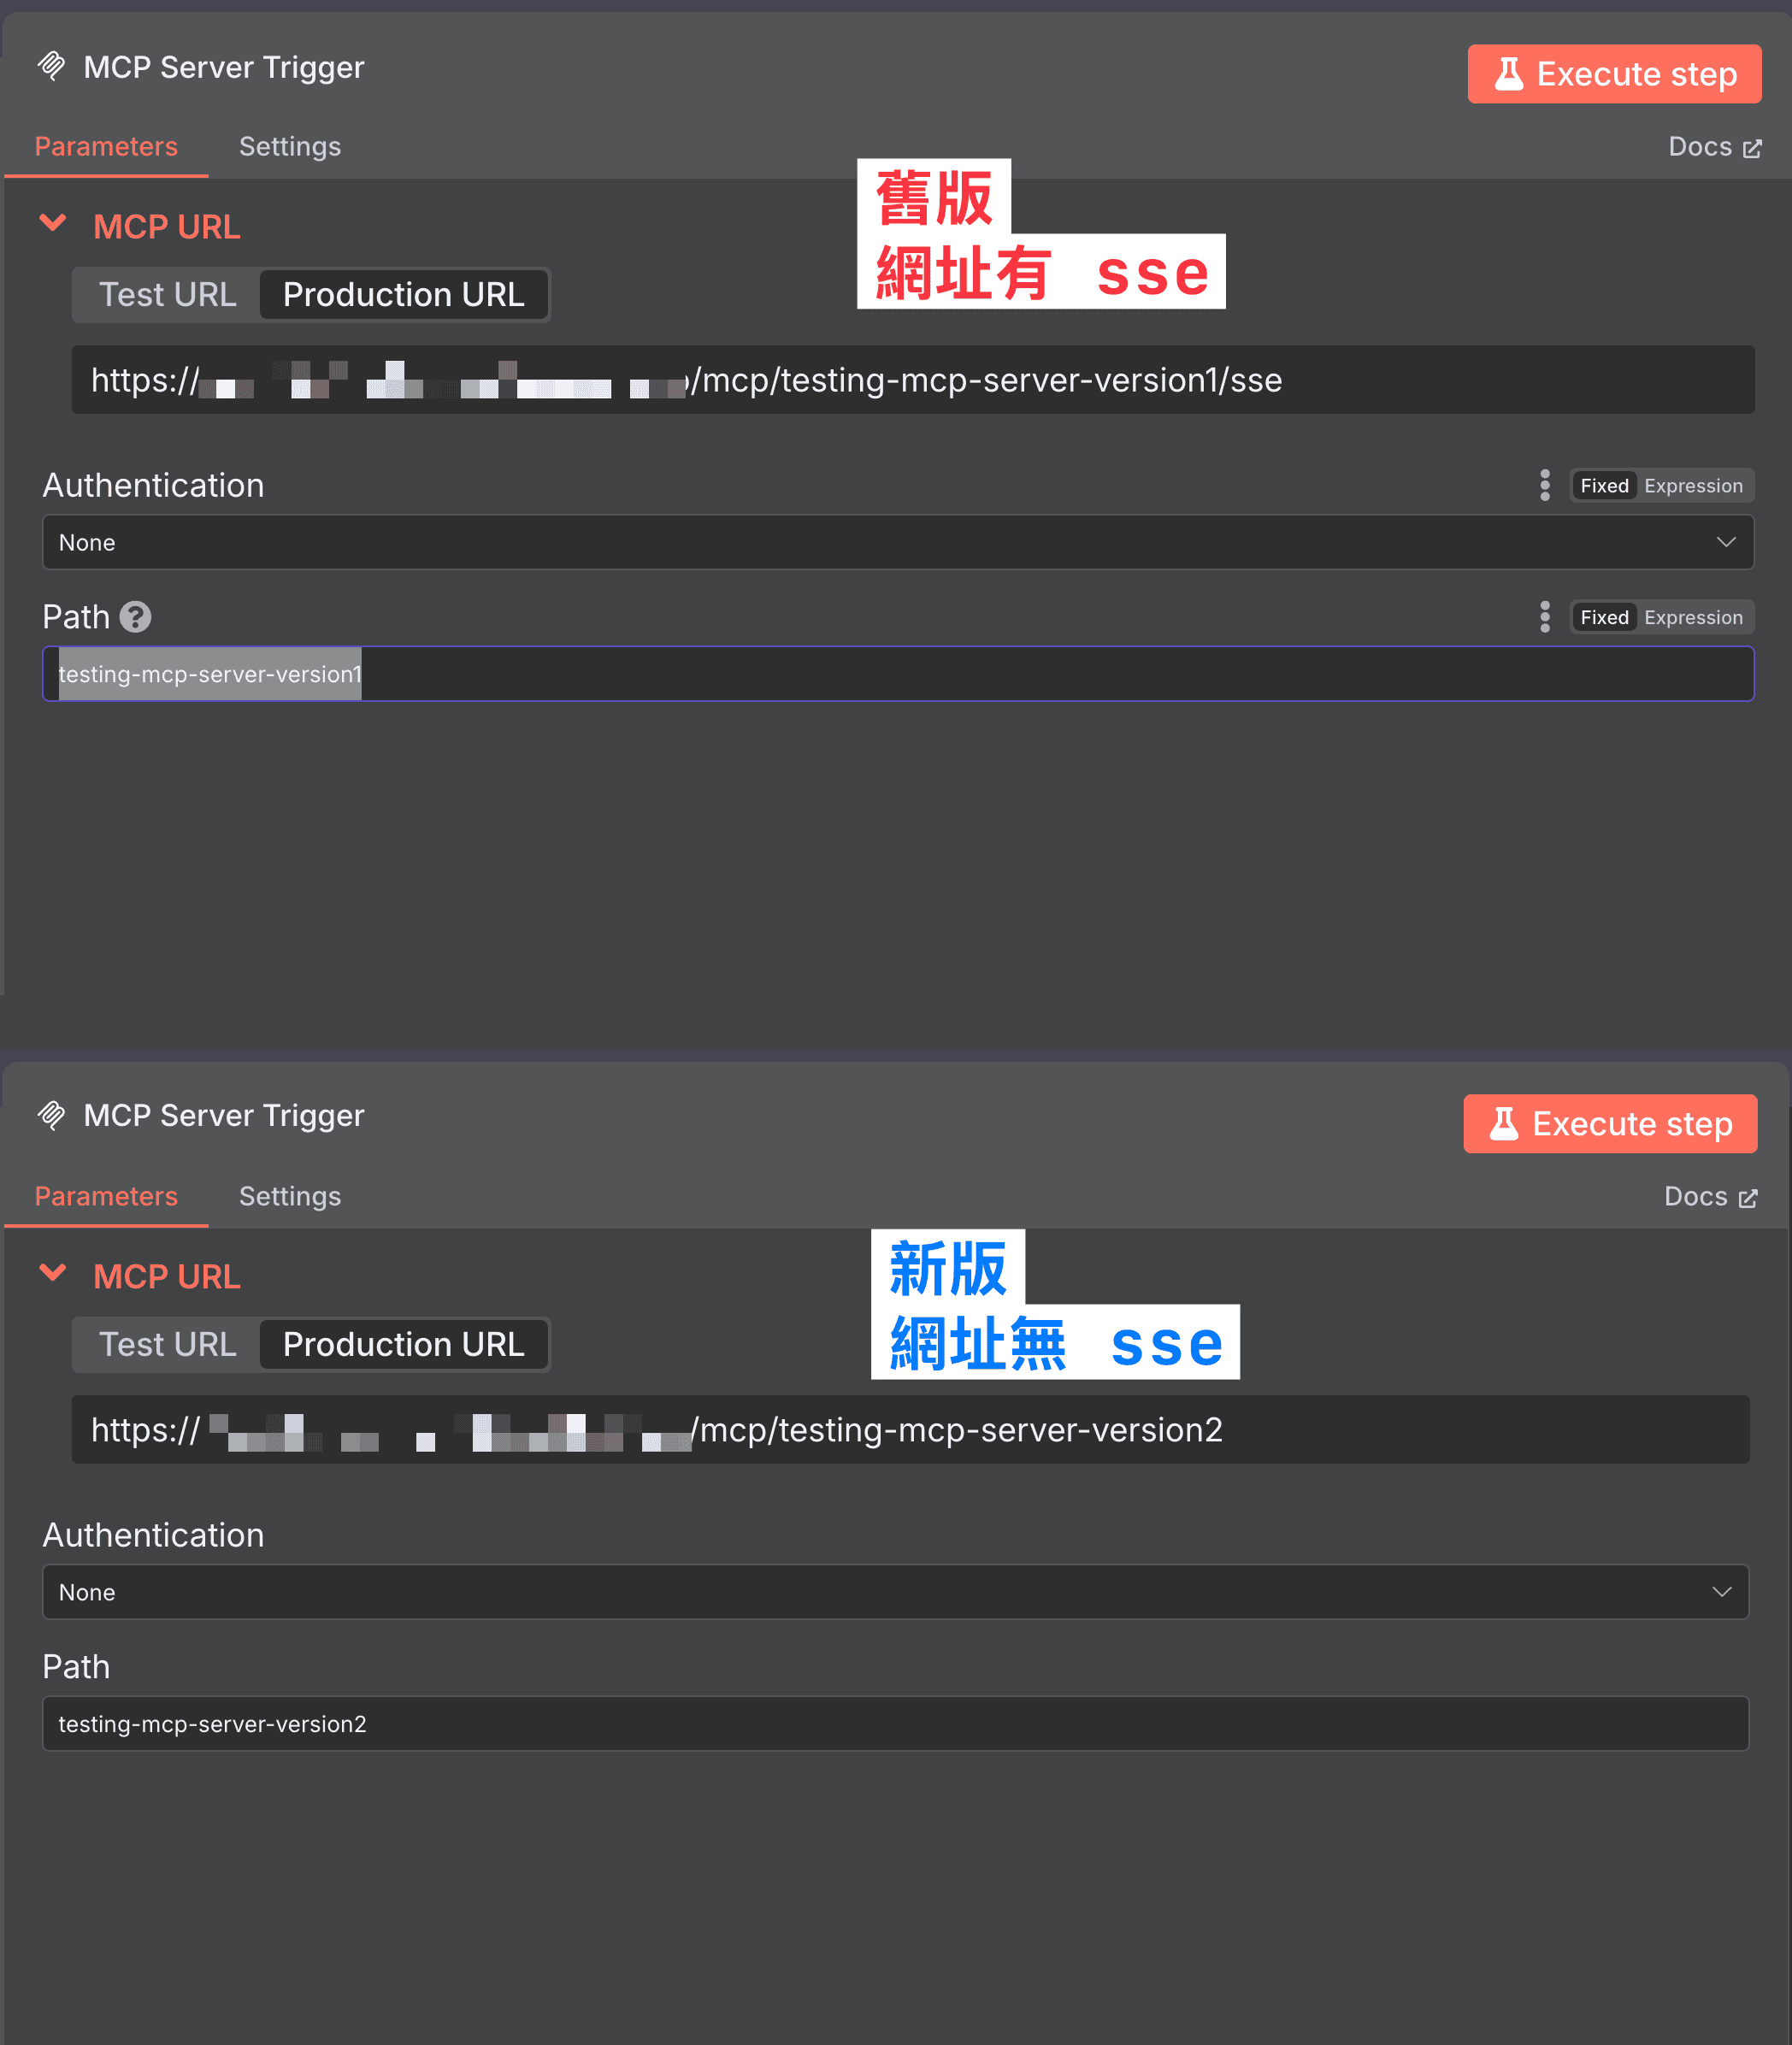
Task: Switch Path to Fixed mode
Action: [1604, 617]
